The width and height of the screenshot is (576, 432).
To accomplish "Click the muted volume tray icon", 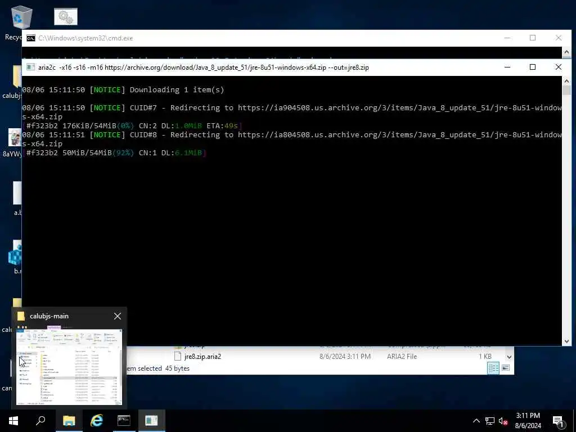I will [x=503, y=421].
